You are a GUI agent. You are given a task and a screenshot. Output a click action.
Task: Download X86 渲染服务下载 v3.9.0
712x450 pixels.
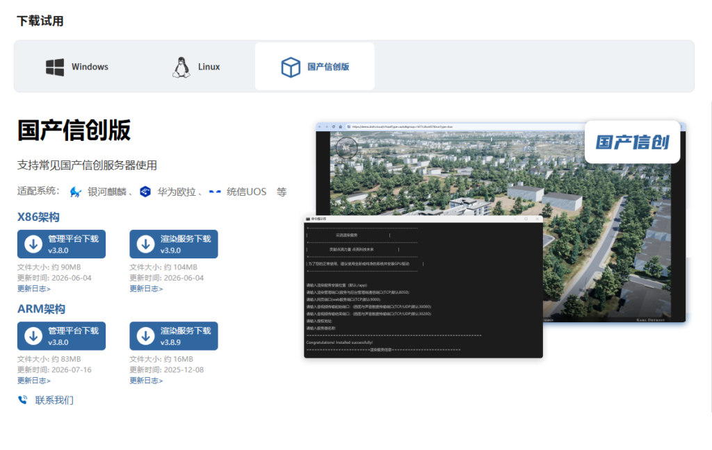tap(173, 244)
